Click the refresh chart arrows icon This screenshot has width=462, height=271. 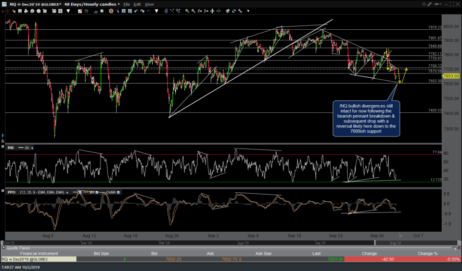point(234,11)
